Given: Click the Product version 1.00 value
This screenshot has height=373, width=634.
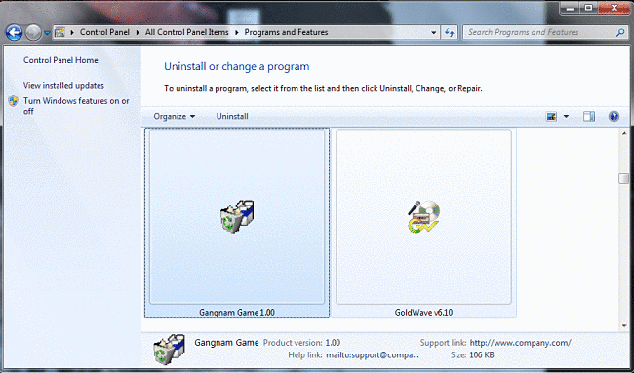Looking at the screenshot, I should (333, 343).
